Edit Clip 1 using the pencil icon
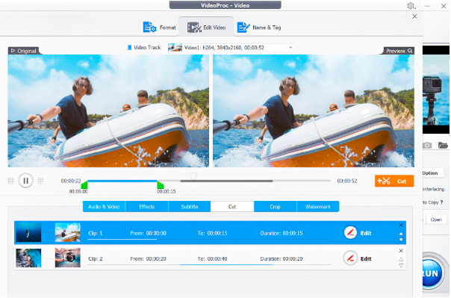Screen dimensions: 451x298 (350, 233)
